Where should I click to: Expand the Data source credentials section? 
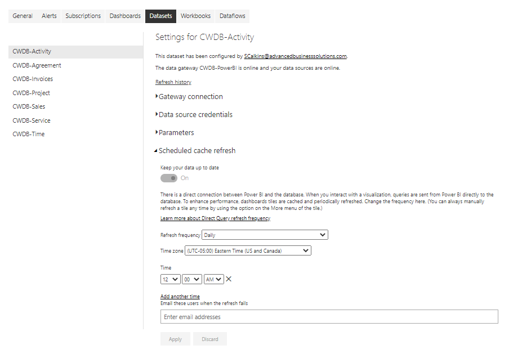click(194, 114)
